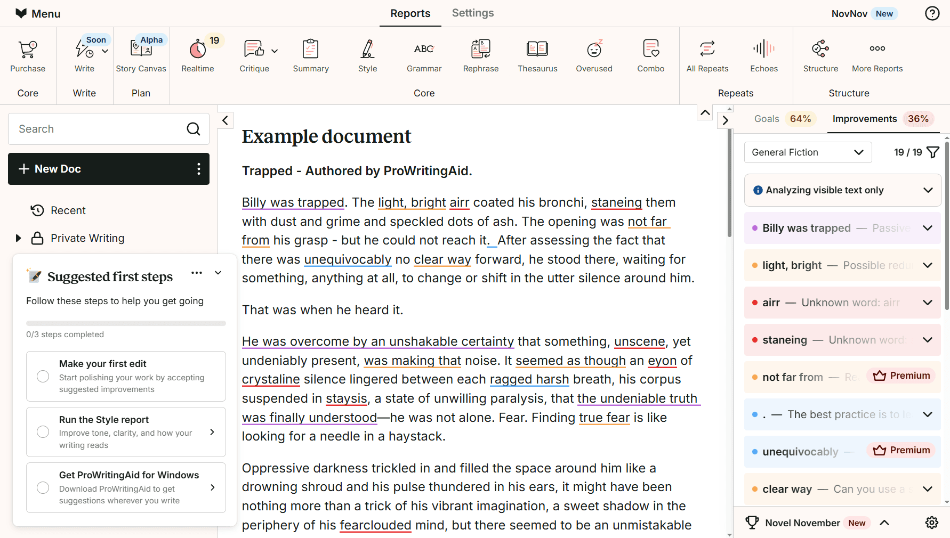Click the document vertical scrollbar
The height and width of the screenshot is (538, 950).
(730, 184)
